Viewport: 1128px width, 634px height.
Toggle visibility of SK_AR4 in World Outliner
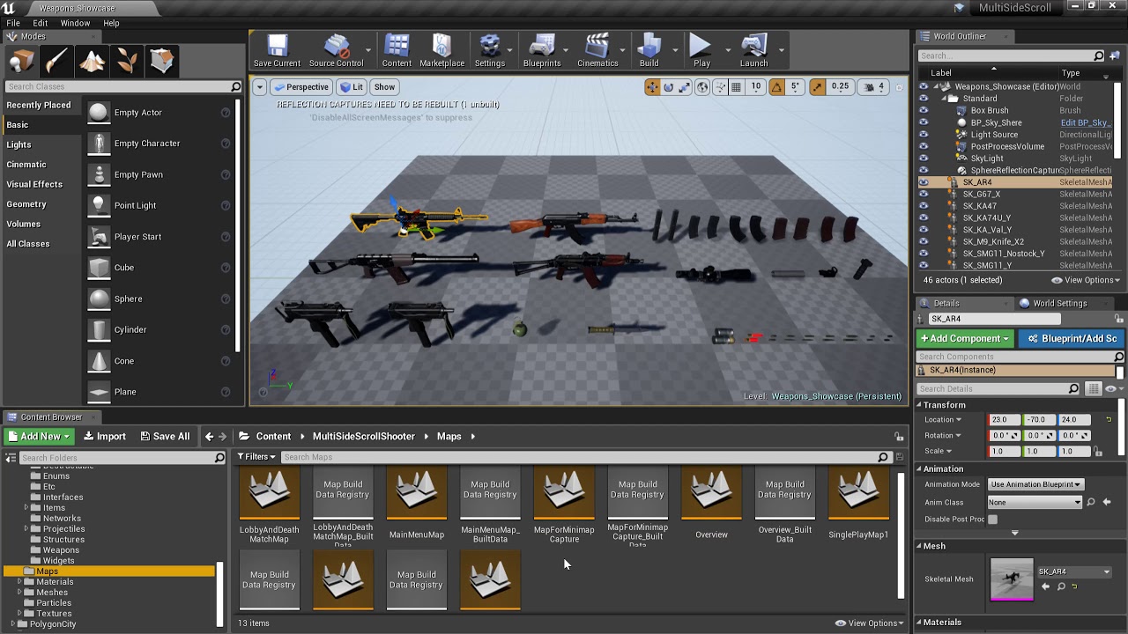[x=924, y=182]
